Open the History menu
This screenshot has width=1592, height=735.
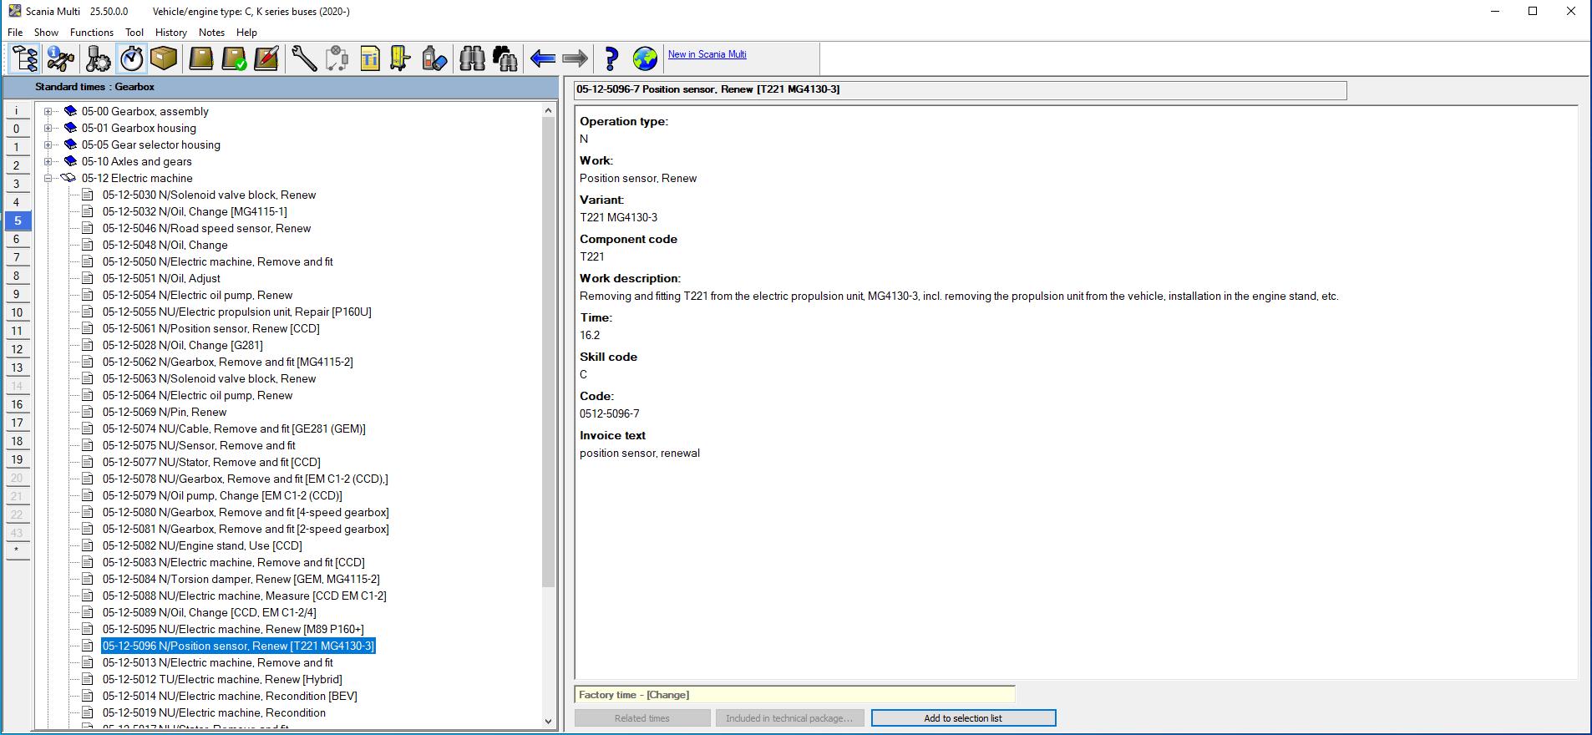(171, 33)
